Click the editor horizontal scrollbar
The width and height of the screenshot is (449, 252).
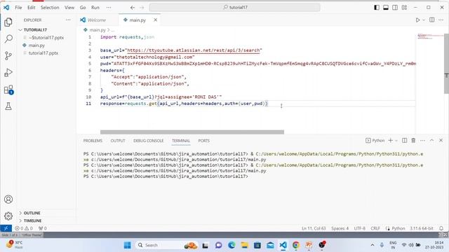(x=192, y=132)
